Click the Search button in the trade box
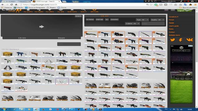 (x=78, y=16)
